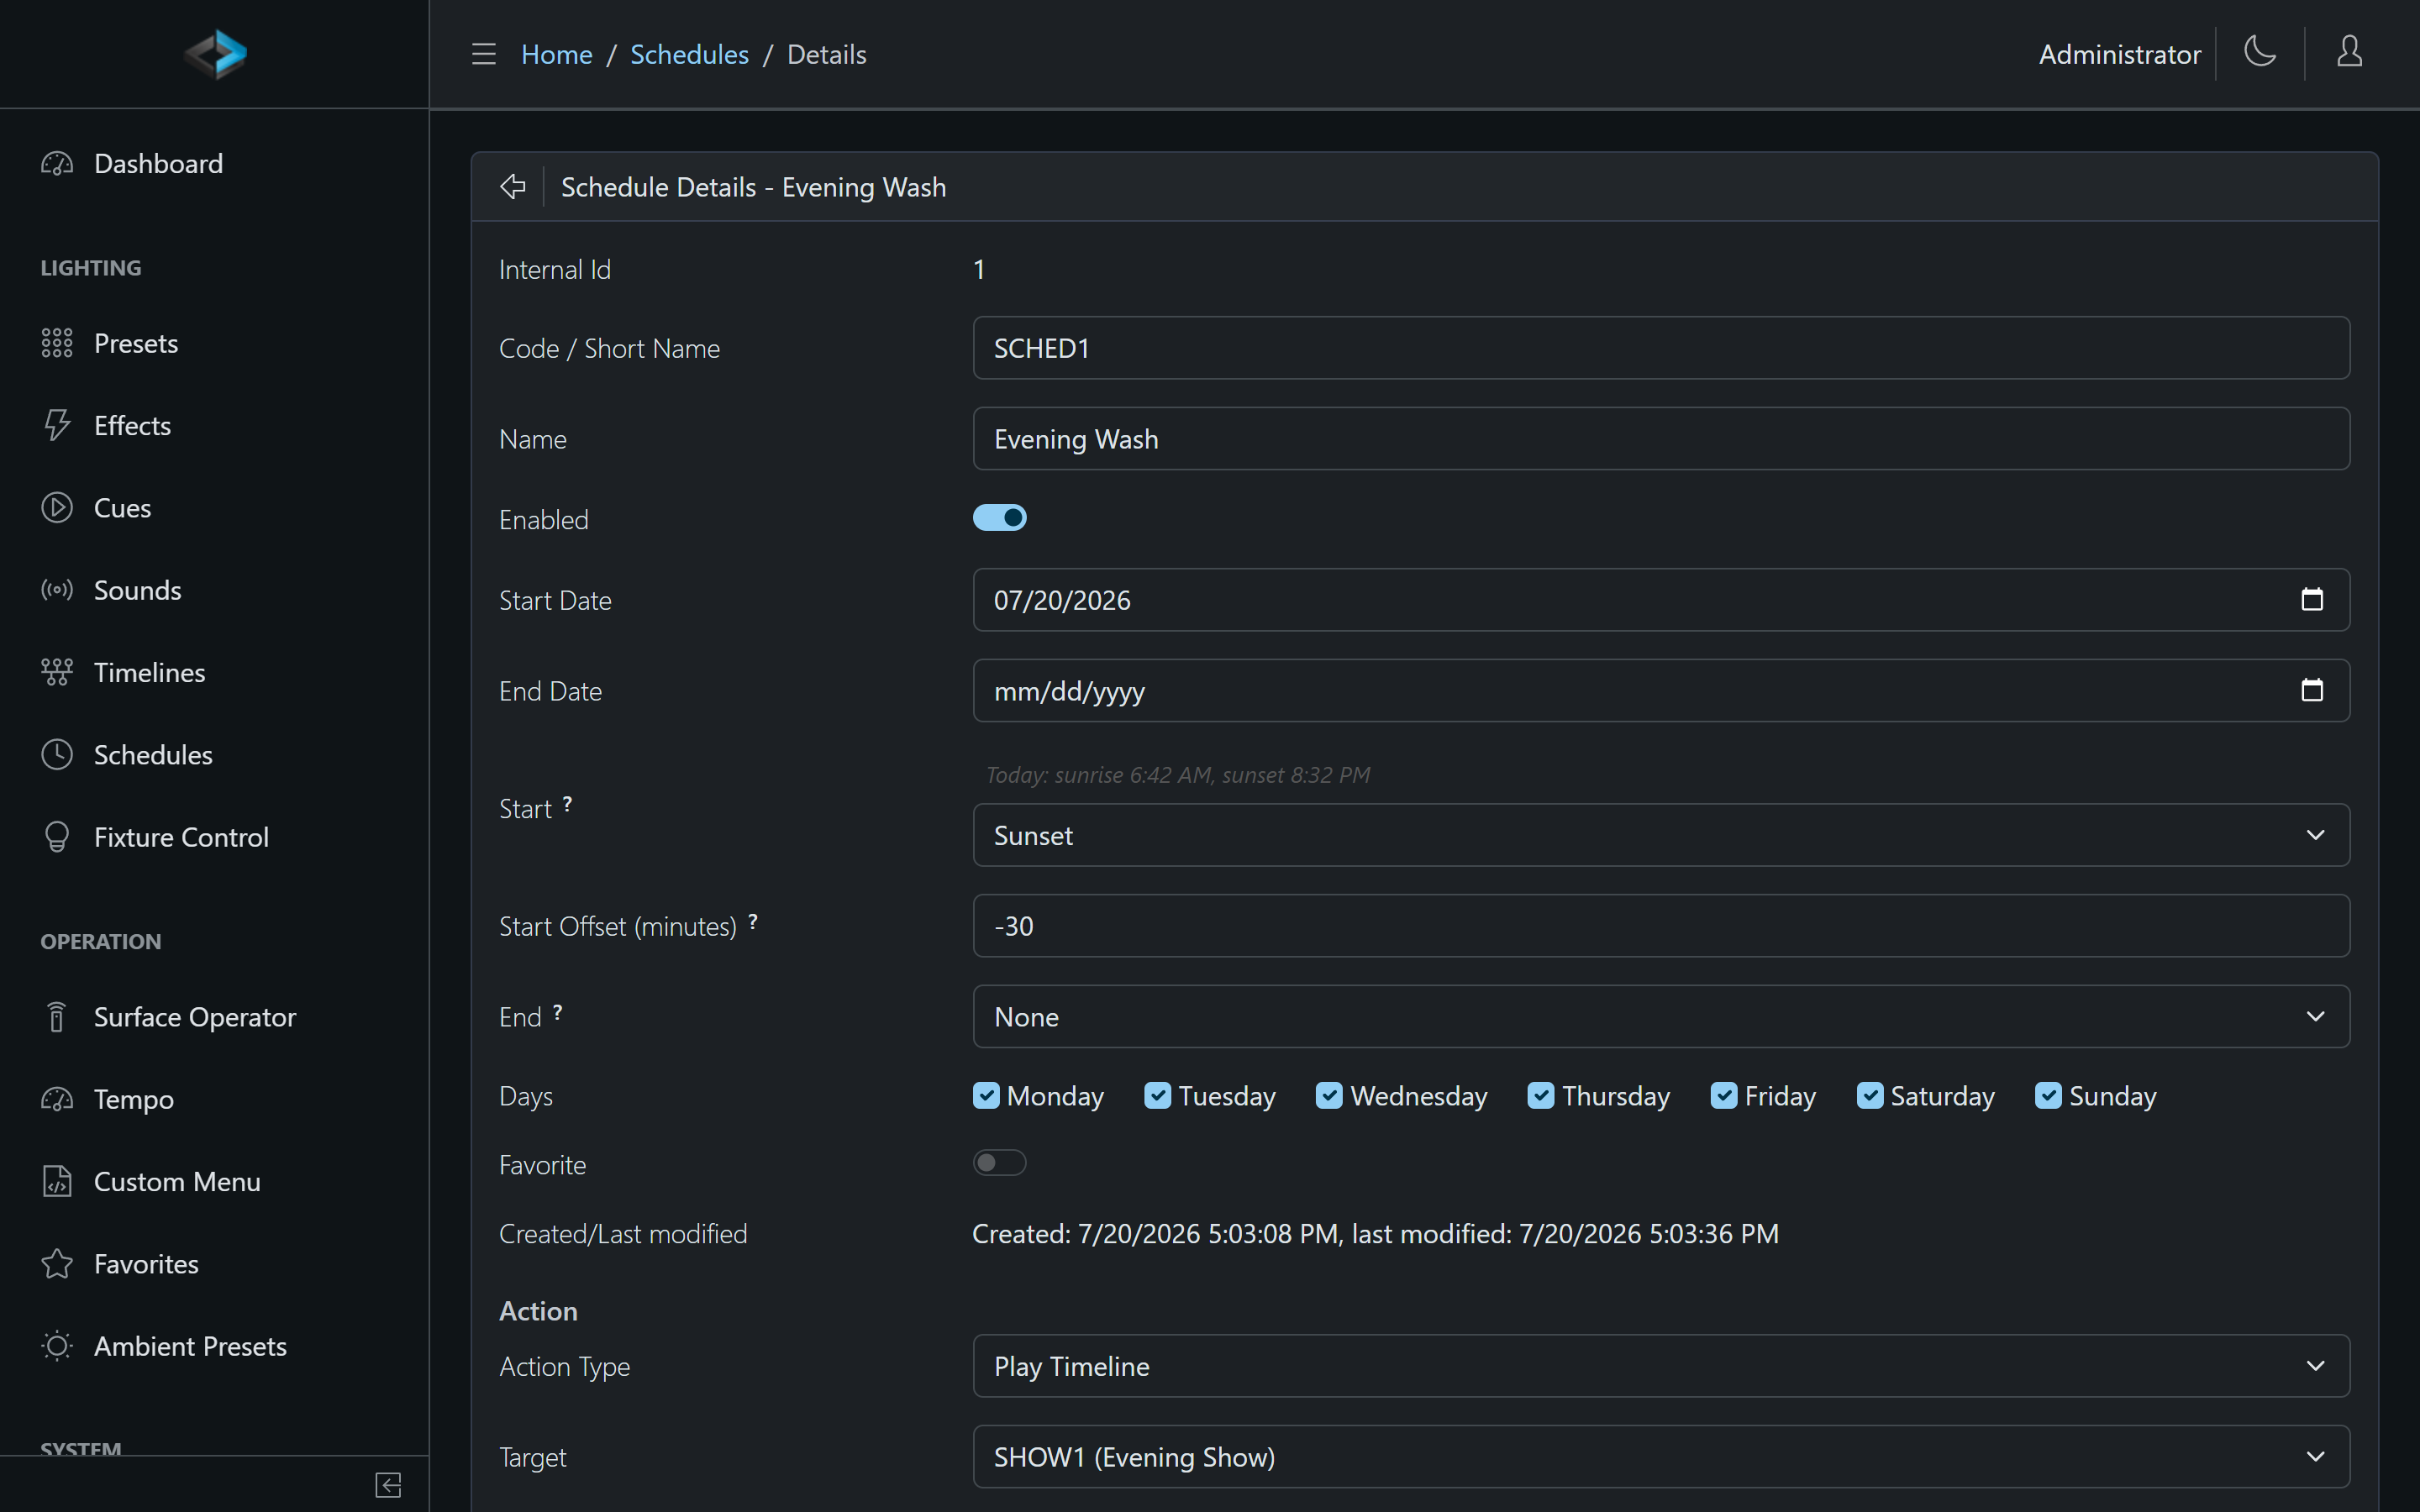Open the Start dropdown showing Sunset
This screenshot has height=1512, width=2420.
tap(1661, 835)
